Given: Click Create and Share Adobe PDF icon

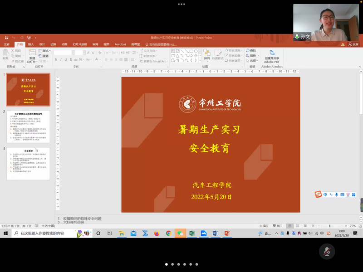Looking at the screenshot, I should pos(272,53).
